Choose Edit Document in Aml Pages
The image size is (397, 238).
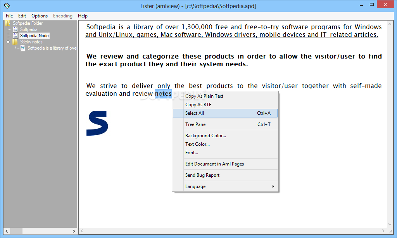point(225,164)
